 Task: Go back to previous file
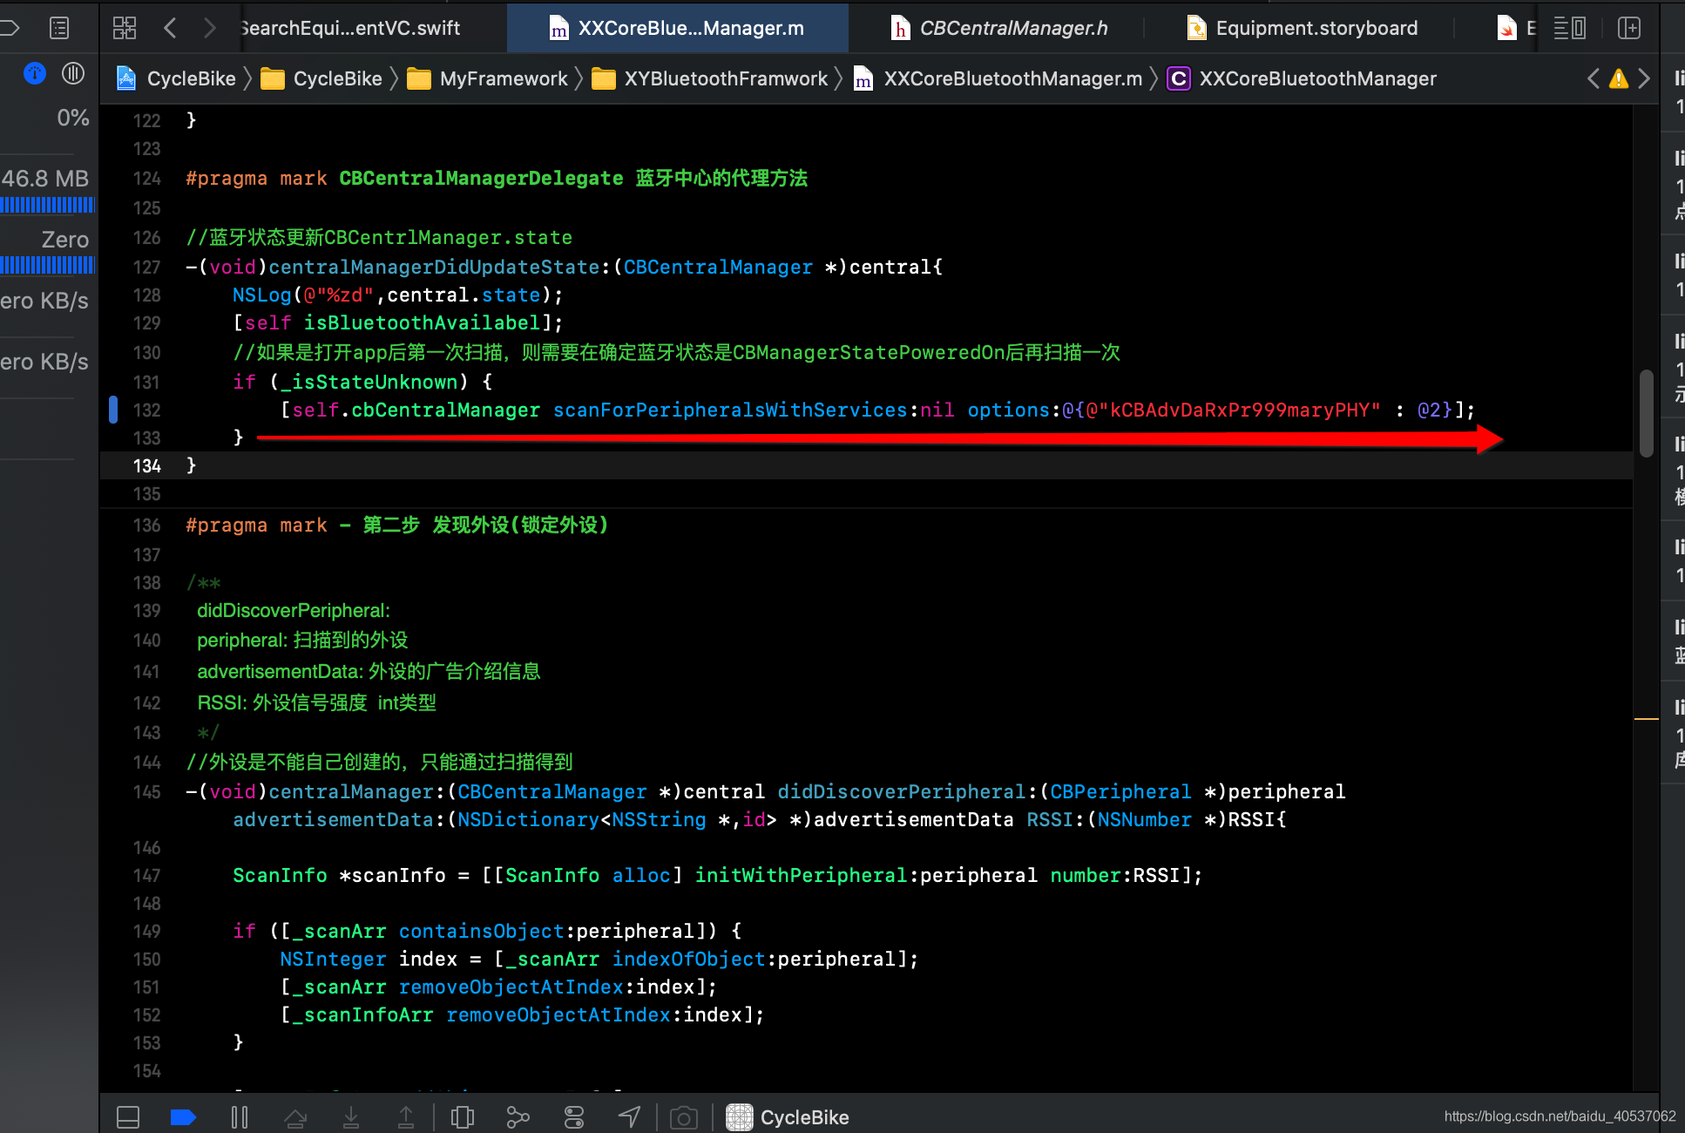click(171, 28)
